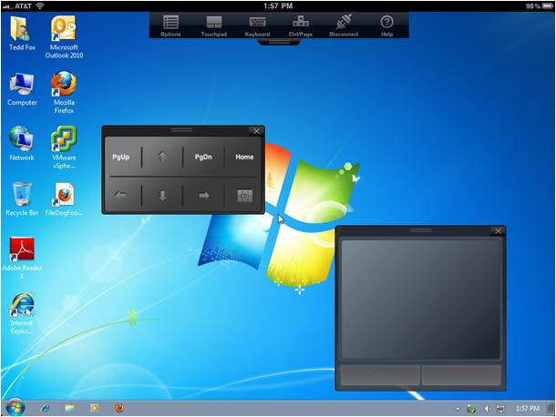Image resolution: width=556 pixels, height=417 pixels.
Task: Tap the Home key
Action: [244, 157]
